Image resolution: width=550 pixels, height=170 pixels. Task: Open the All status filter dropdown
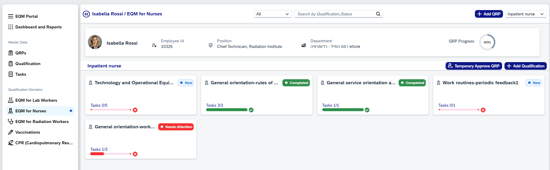[x=273, y=14]
